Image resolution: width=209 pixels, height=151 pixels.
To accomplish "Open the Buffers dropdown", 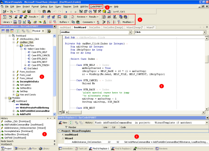I will point(64,22).
